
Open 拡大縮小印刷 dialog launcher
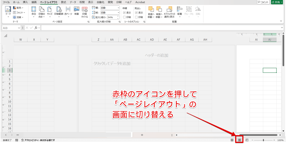[x=120, y=22]
